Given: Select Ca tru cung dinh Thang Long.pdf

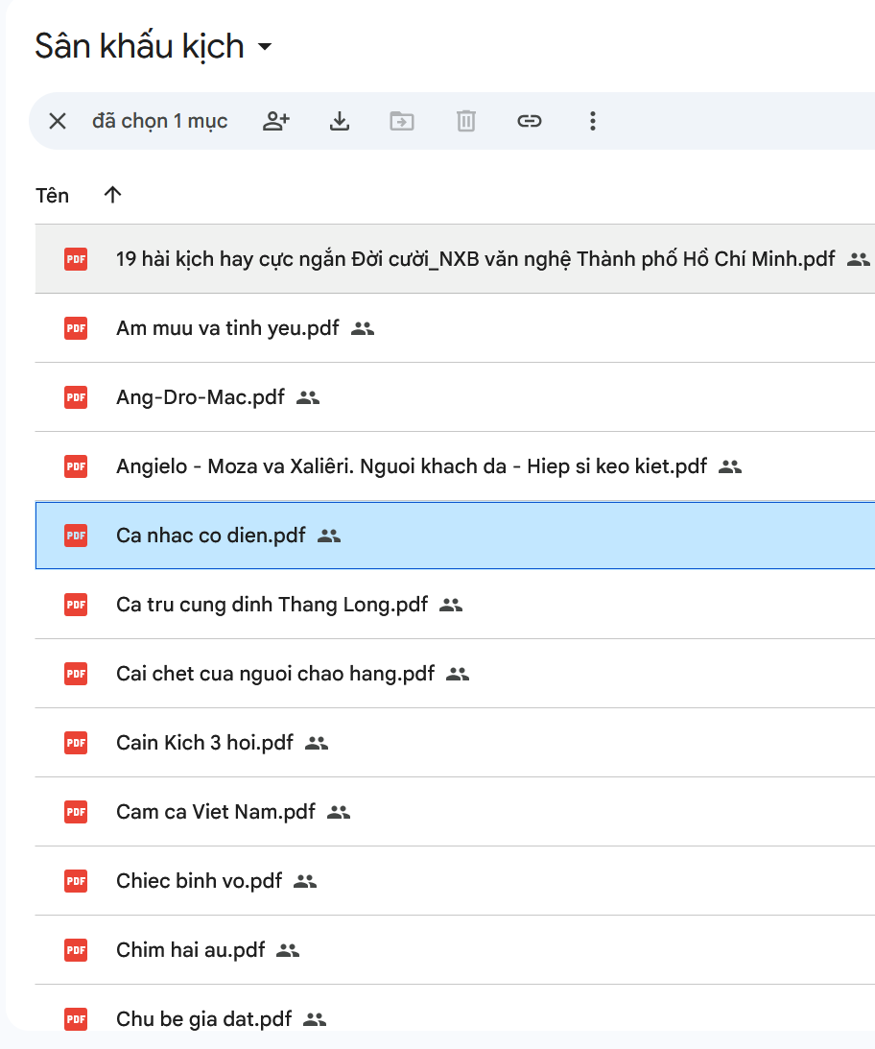Looking at the screenshot, I should [x=272, y=605].
